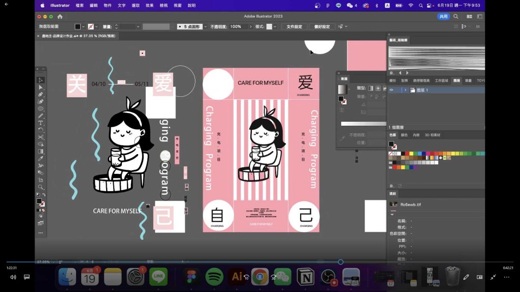Choose the Type tool
This screenshot has height=292, width=520.
(40, 122)
